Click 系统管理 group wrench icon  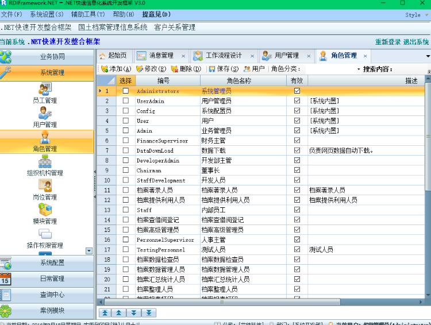tap(6, 73)
